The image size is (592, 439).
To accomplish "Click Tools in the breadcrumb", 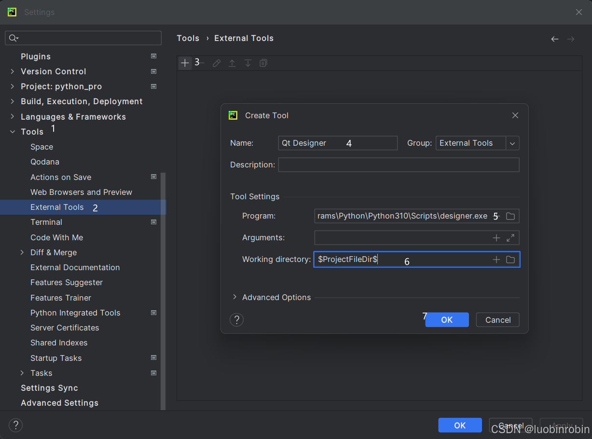I will tap(188, 38).
